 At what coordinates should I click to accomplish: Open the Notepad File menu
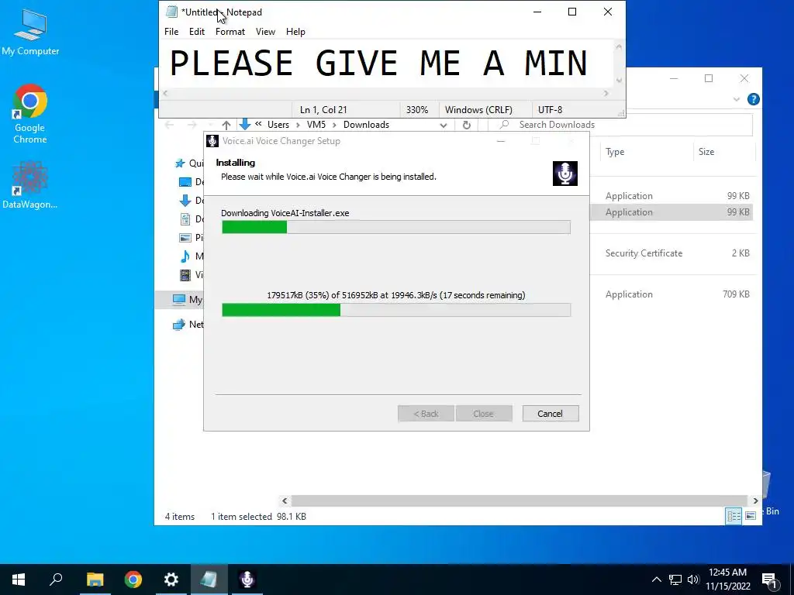click(171, 32)
